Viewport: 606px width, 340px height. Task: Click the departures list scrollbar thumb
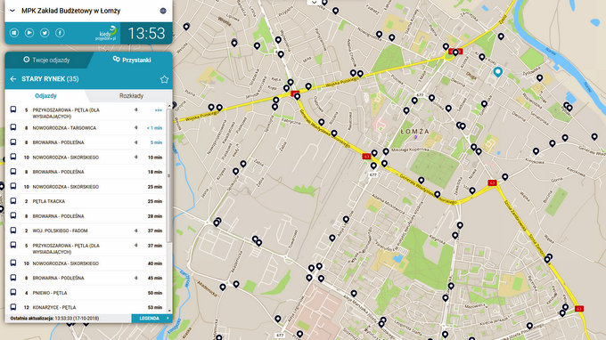point(169,175)
